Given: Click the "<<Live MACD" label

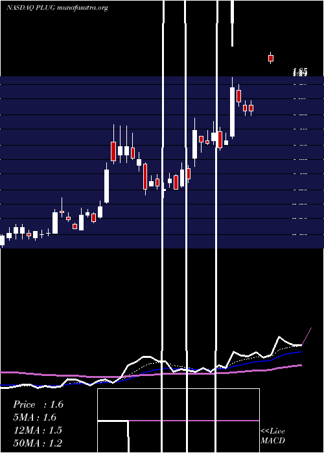Looking at the screenshot, I should point(273,436).
